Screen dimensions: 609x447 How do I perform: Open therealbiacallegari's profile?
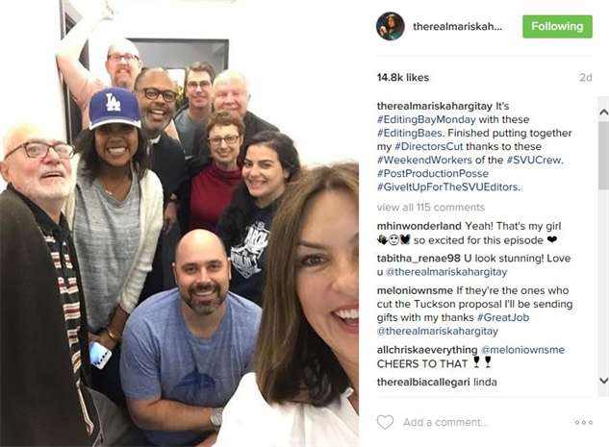coord(423,382)
